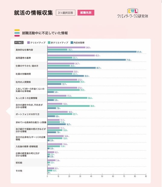Select the 具体的な仕事内容 row label
Image resolution: width=162 pixels, height=187 pixels.
24,50
